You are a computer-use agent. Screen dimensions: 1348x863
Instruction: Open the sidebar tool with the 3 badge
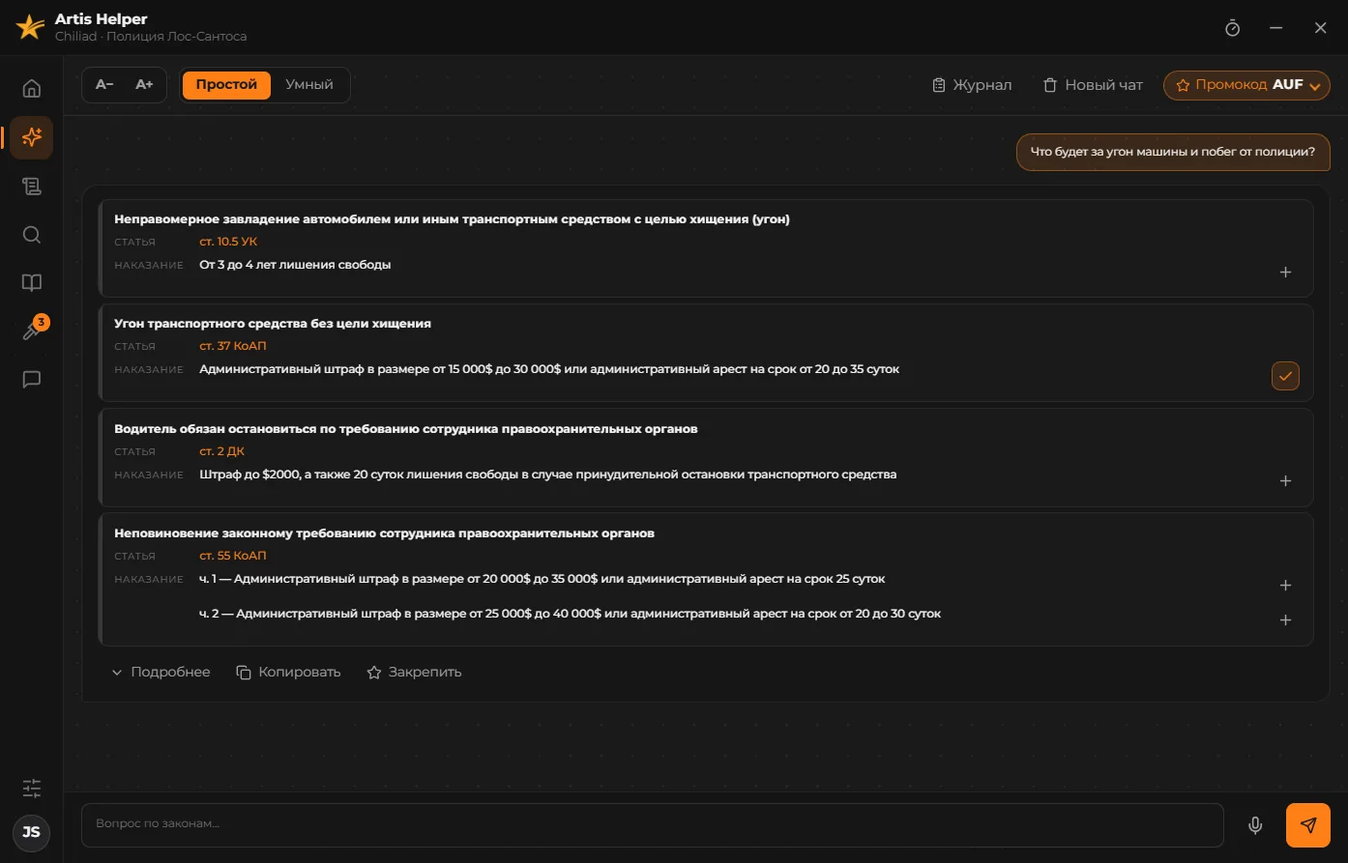point(32,331)
